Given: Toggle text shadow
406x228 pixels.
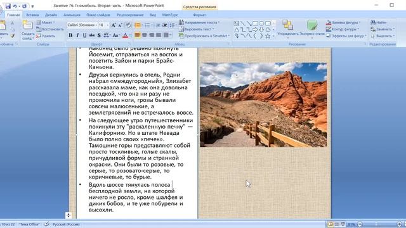Looking at the screenshot, I should [99, 35].
